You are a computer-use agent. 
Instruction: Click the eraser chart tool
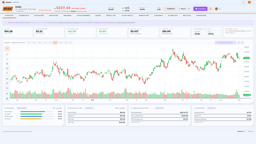click(x=7, y=88)
